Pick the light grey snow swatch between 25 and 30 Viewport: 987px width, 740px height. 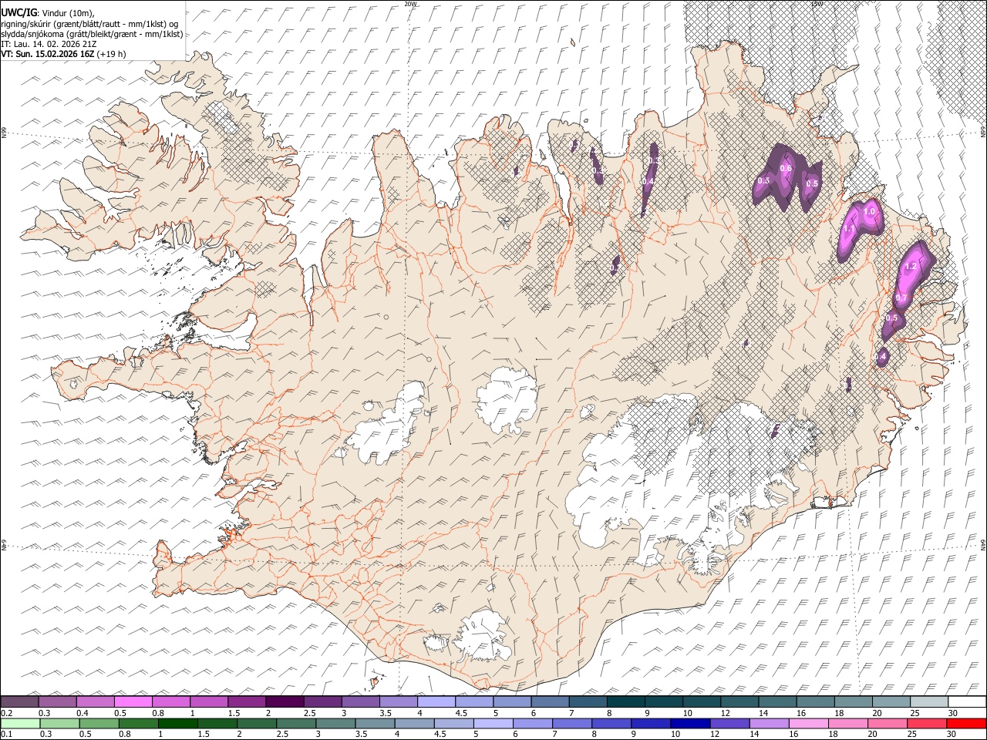point(928,701)
